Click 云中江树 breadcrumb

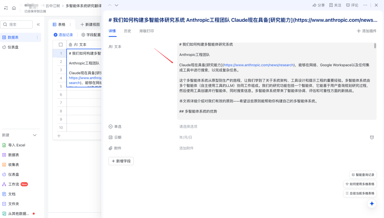pyautogui.click(x=53, y=6)
